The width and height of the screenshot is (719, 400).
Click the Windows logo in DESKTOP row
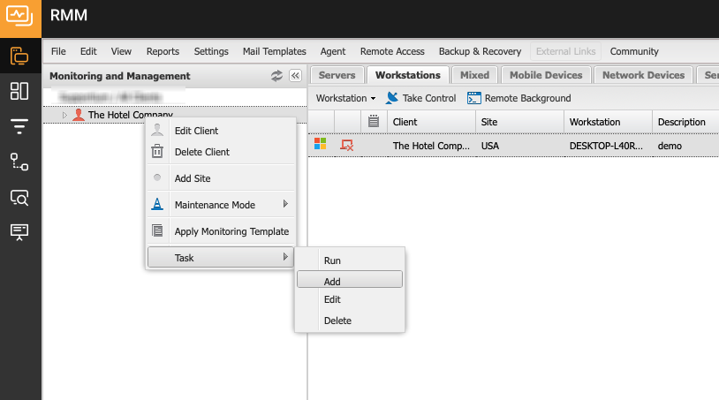[320, 144]
